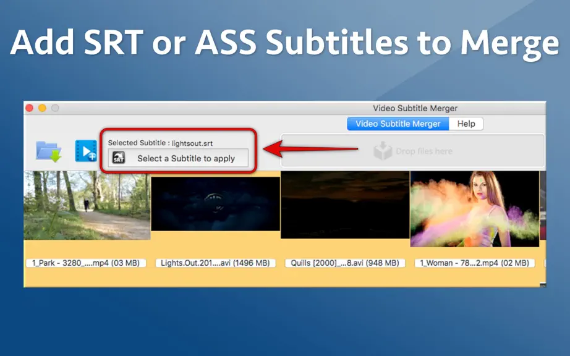Click the Selected Subtitle lightsout.srt label

160,143
